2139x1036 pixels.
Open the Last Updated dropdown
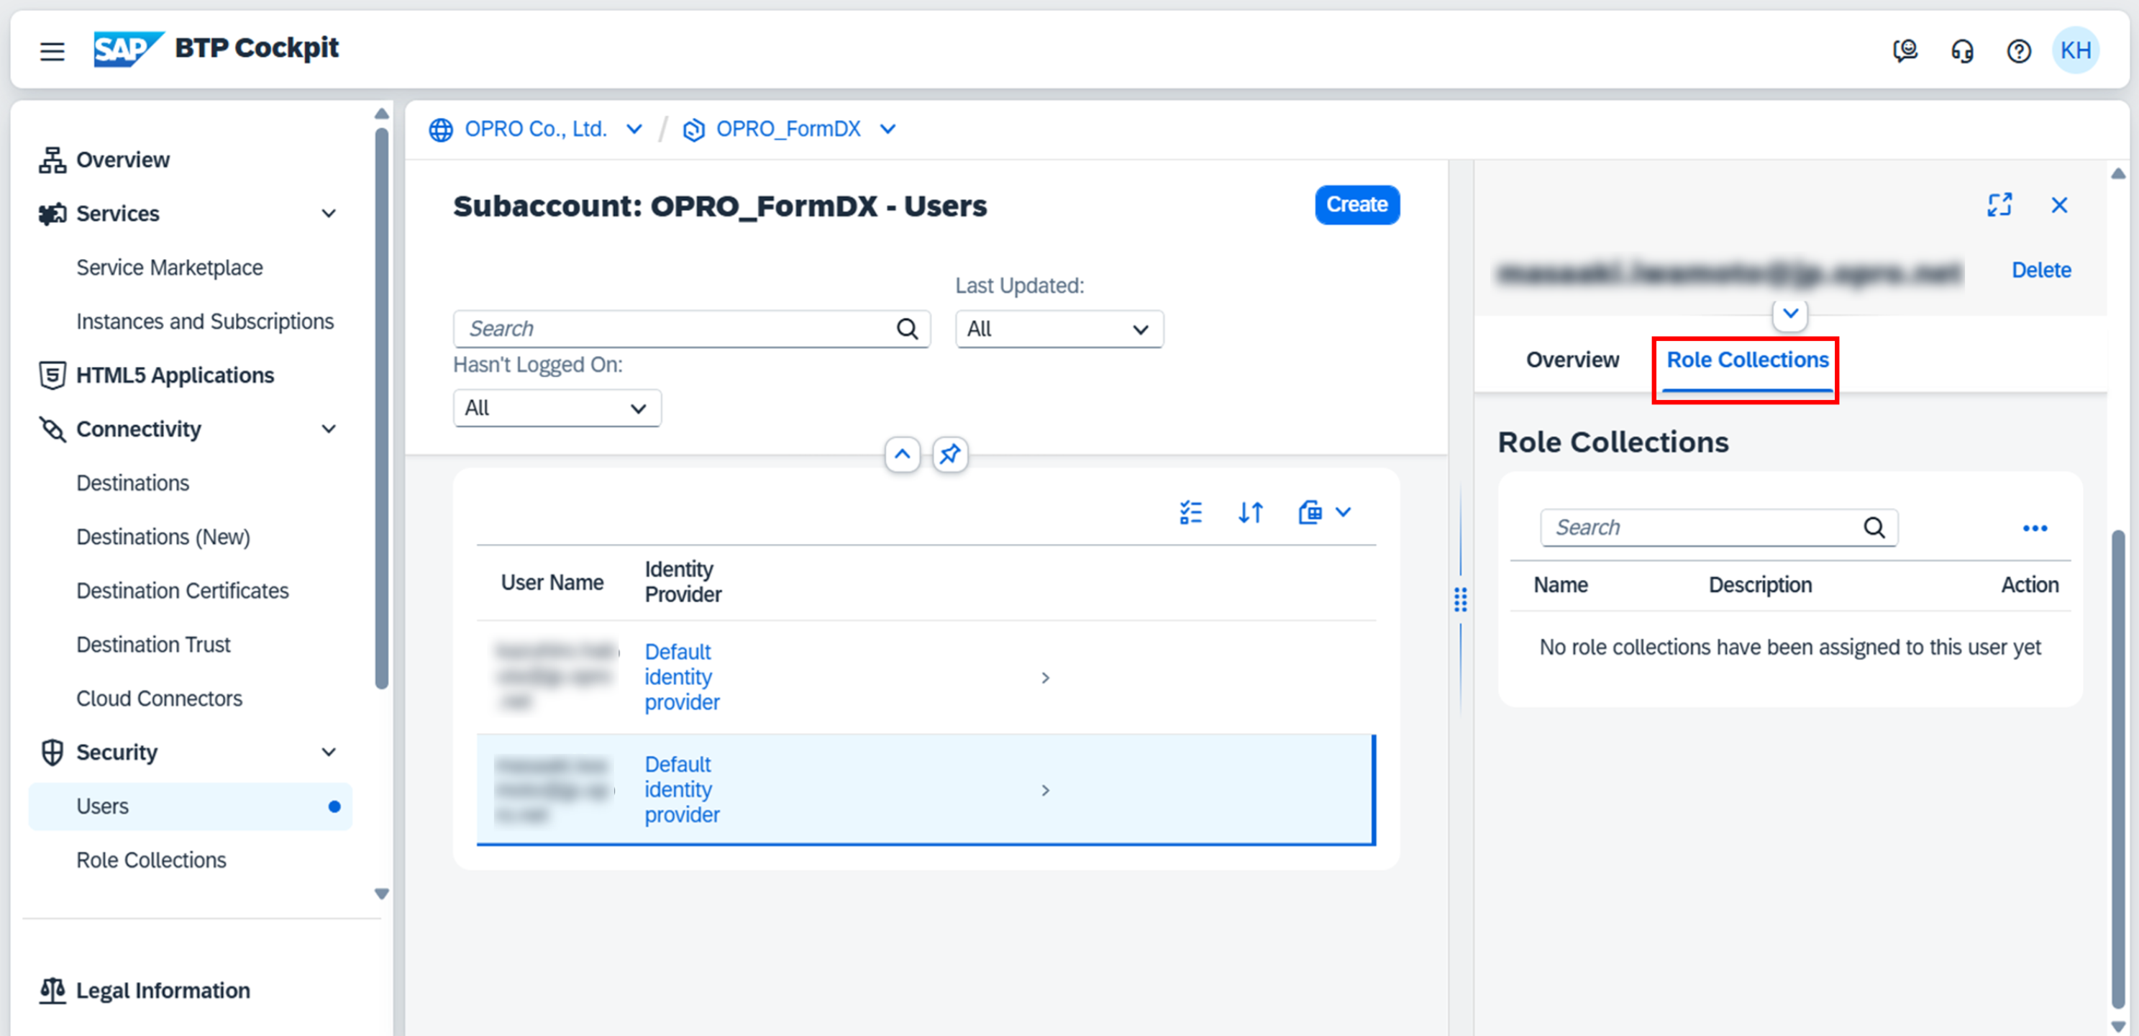pyautogui.click(x=1059, y=329)
